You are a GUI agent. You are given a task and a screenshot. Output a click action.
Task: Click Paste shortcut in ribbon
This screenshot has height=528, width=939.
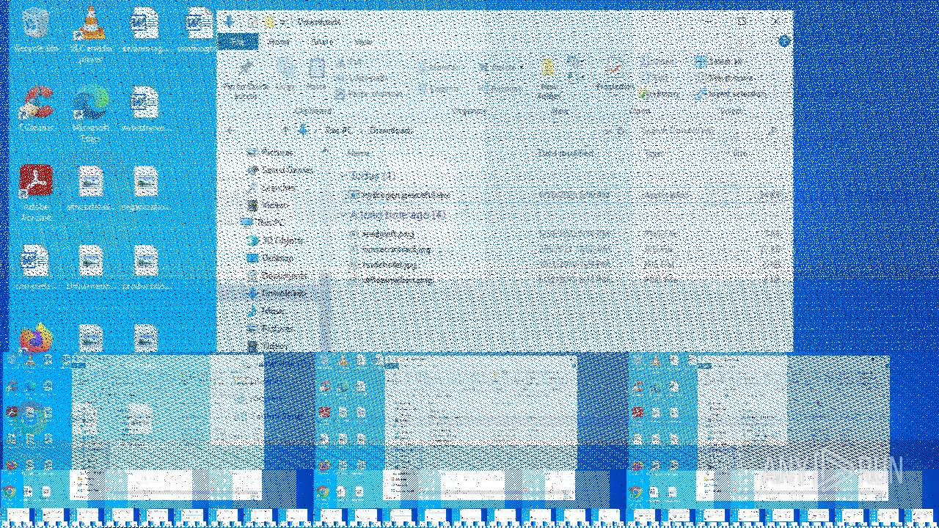[x=368, y=93]
